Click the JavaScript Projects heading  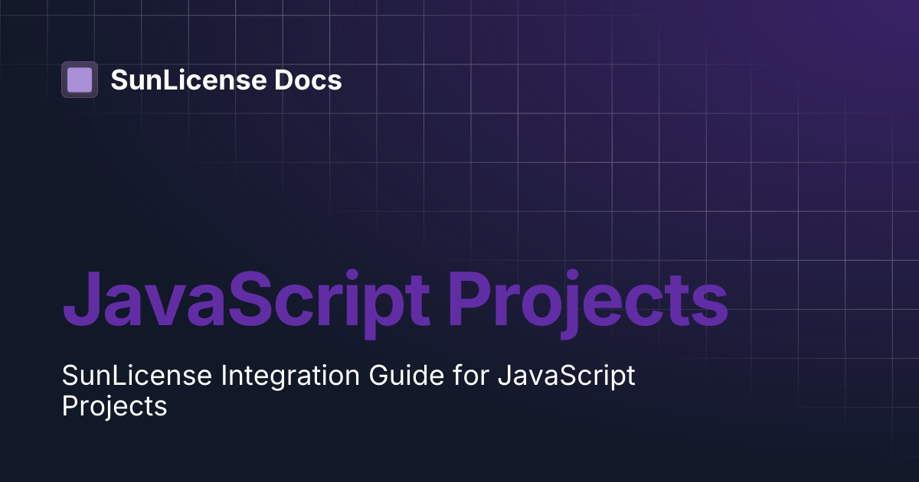click(x=395, y=304)
